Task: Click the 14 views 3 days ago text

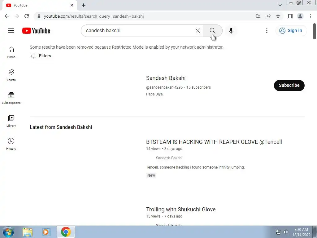Action: pyautogui.click(x=164, y=148)
